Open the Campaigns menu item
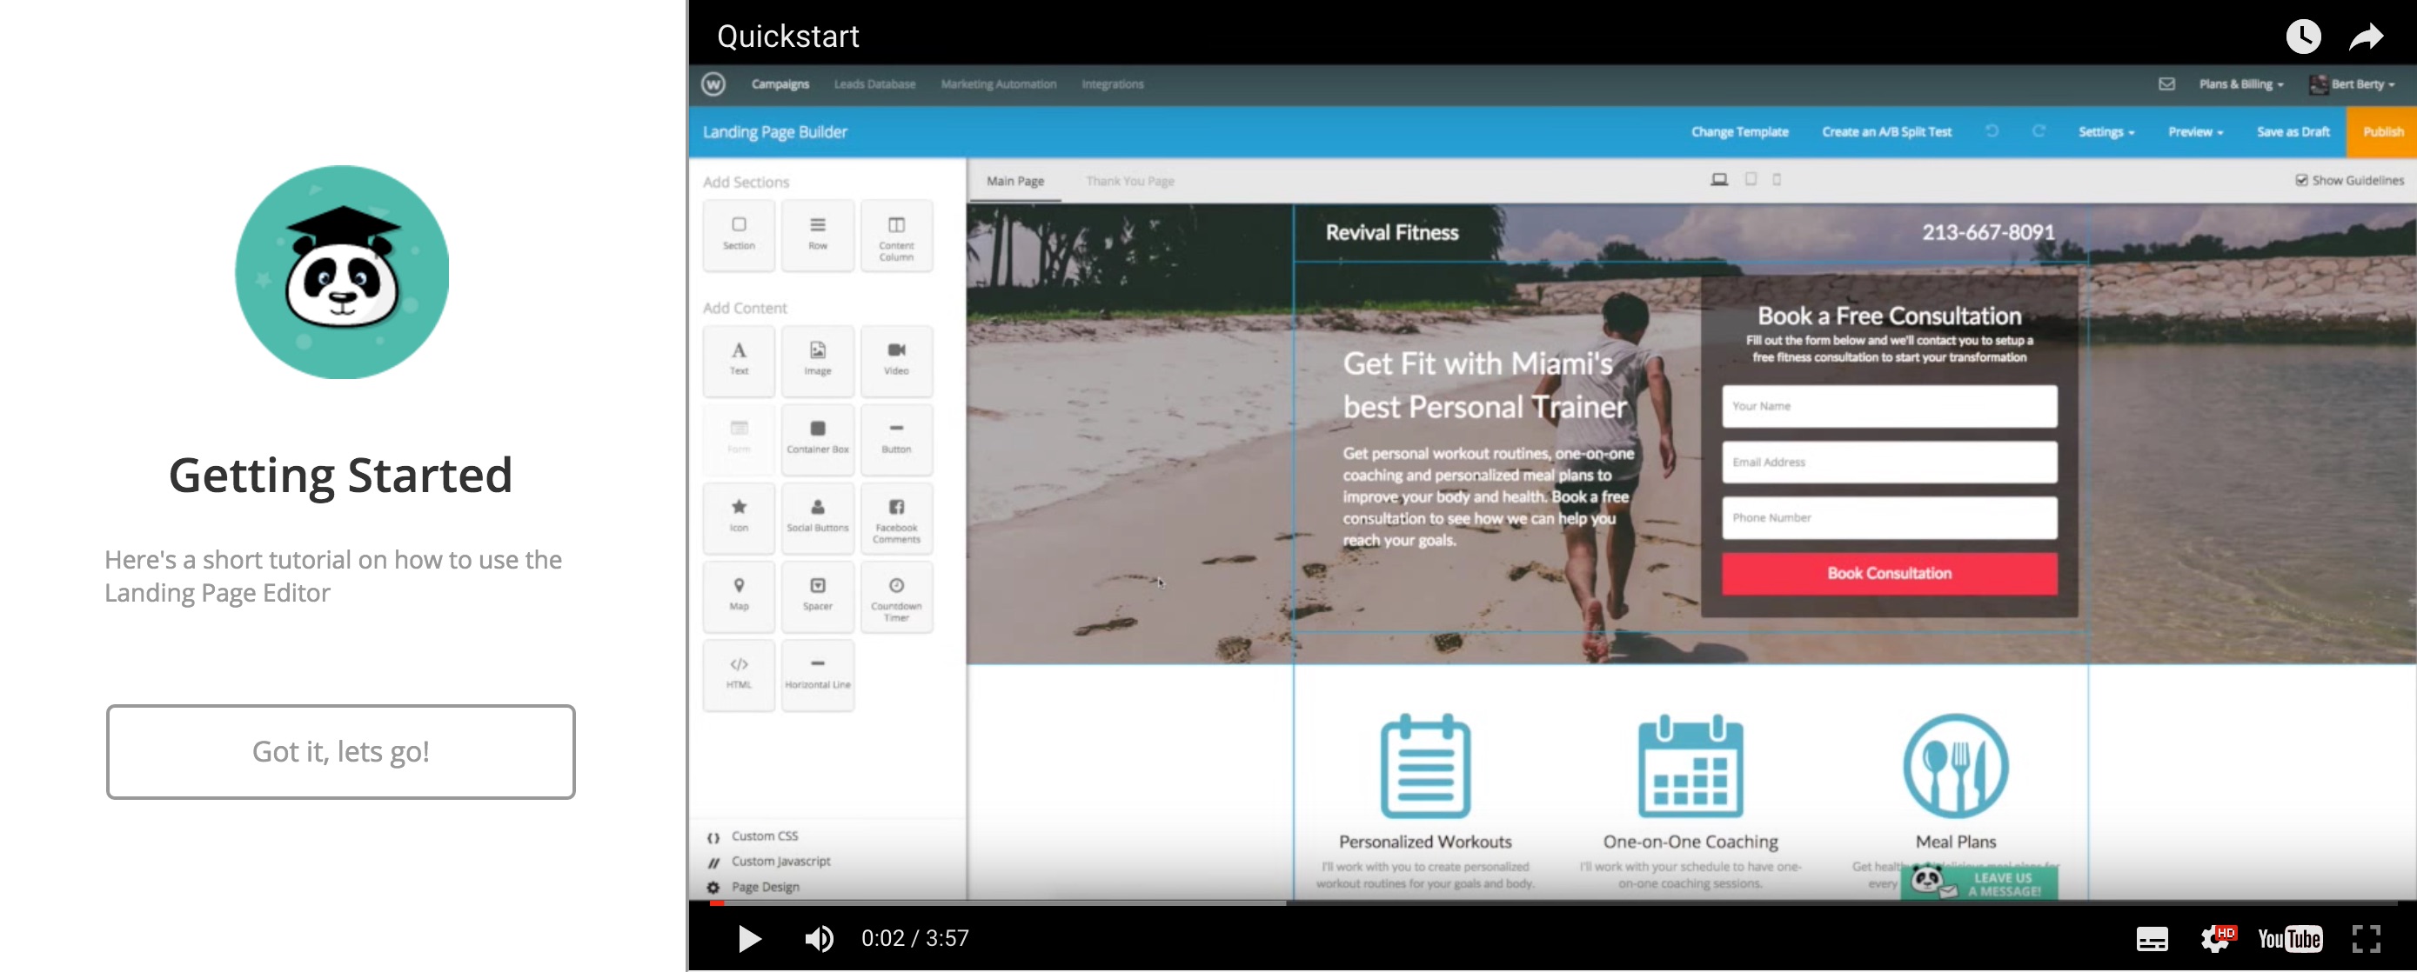The height and width of the screenshot is (972, 2417). [x=780, y=84]
